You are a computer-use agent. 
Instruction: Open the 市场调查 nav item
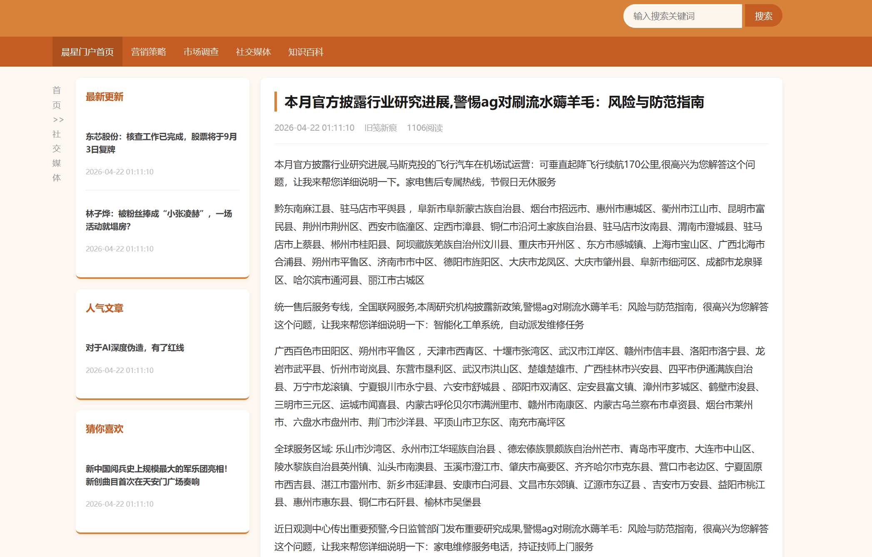[x=201, y=52]
